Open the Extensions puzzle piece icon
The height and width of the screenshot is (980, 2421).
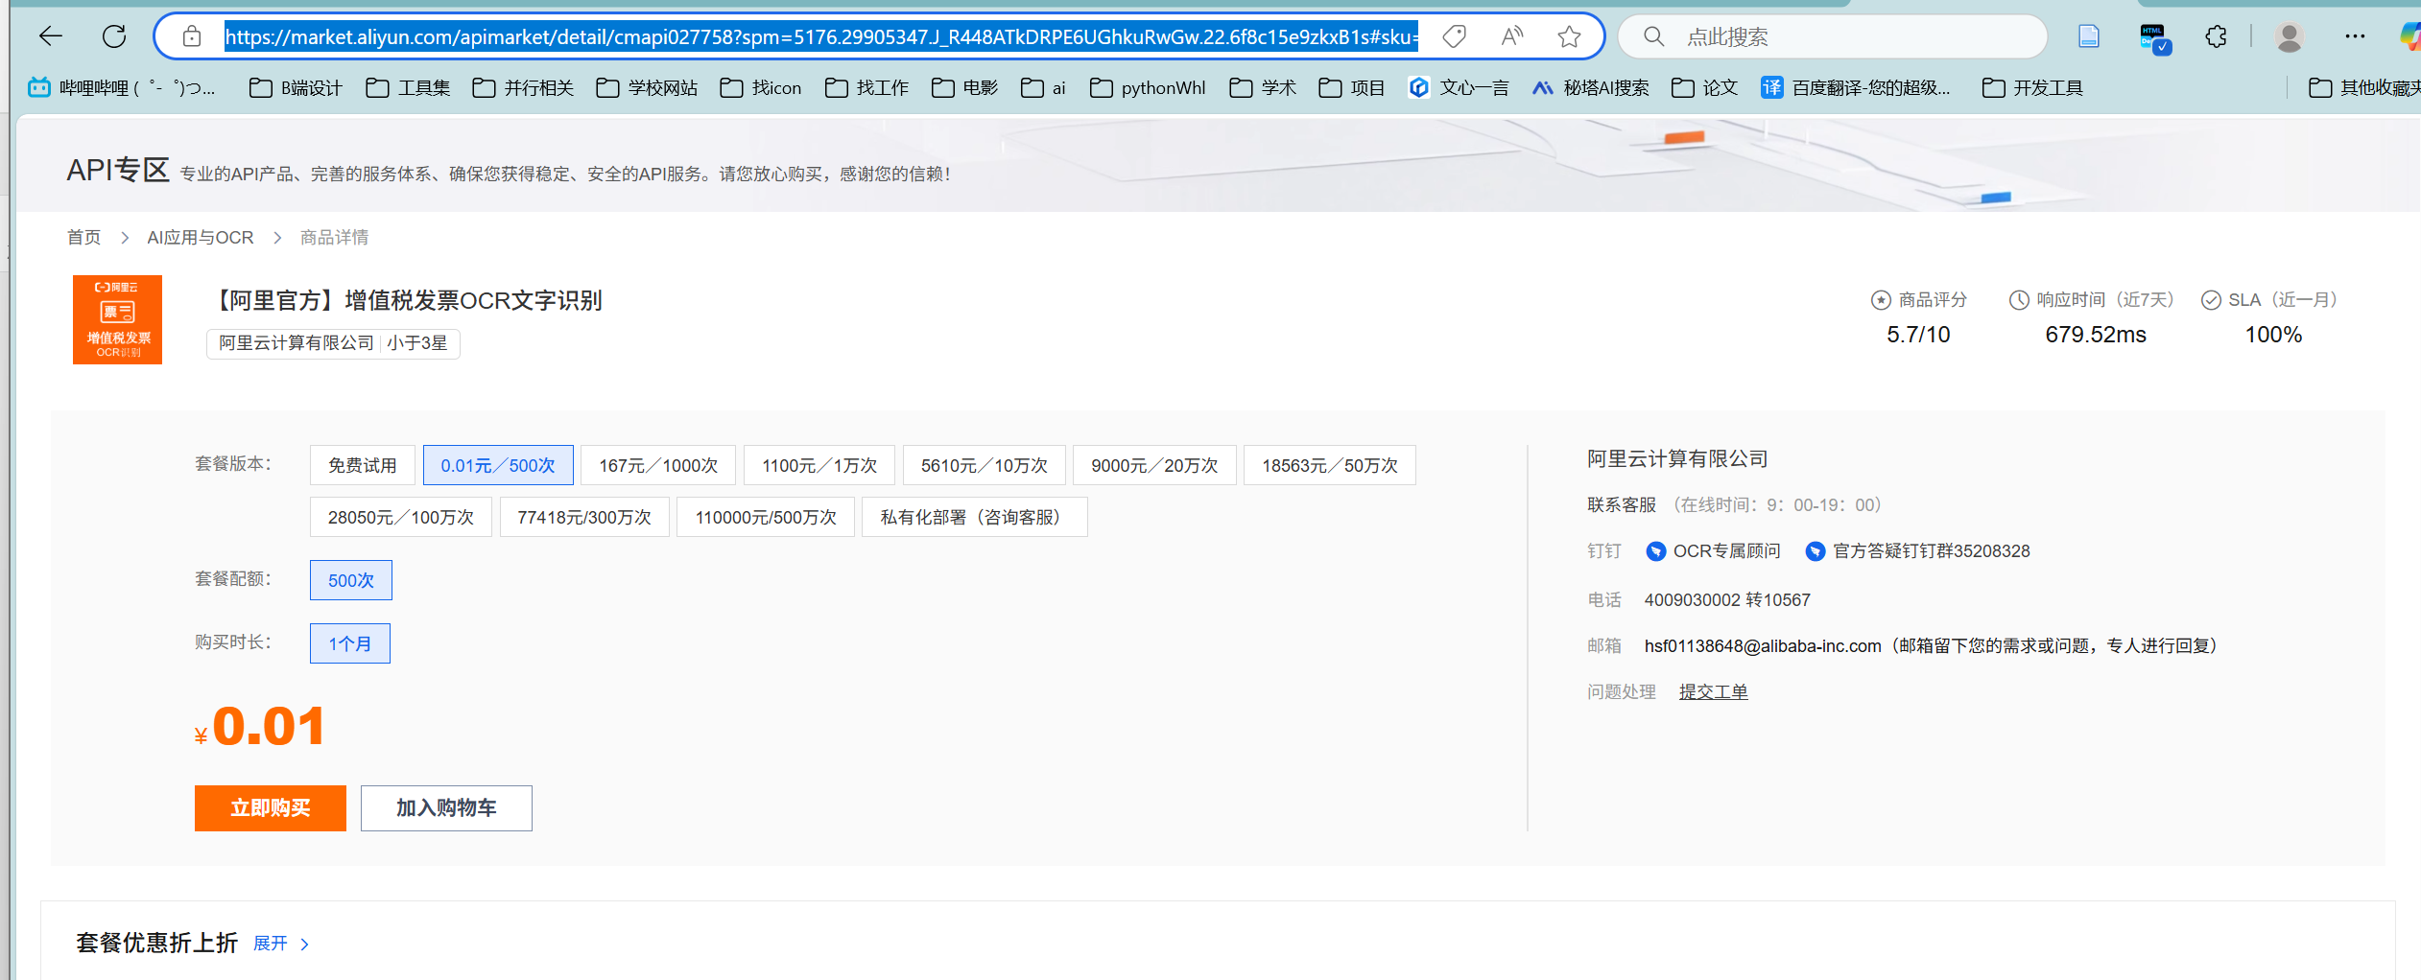[x=2216, y=36]
